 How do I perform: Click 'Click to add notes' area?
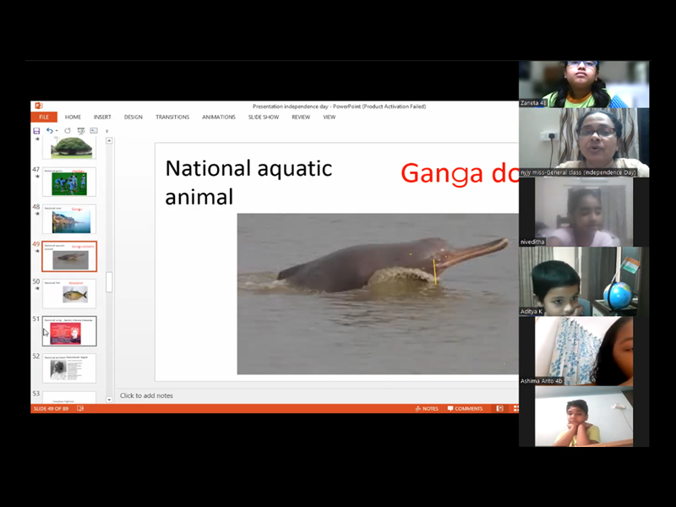[147, 395]
